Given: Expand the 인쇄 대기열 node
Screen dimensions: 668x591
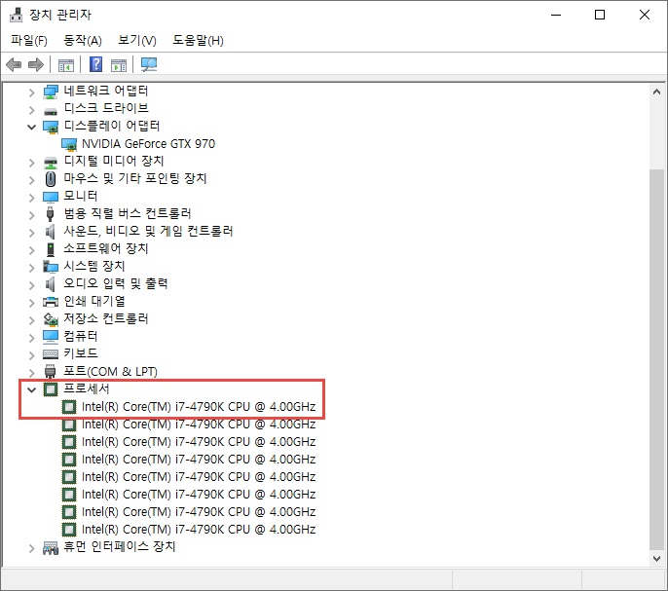Looking at the screenshot, I should [31, 303].
